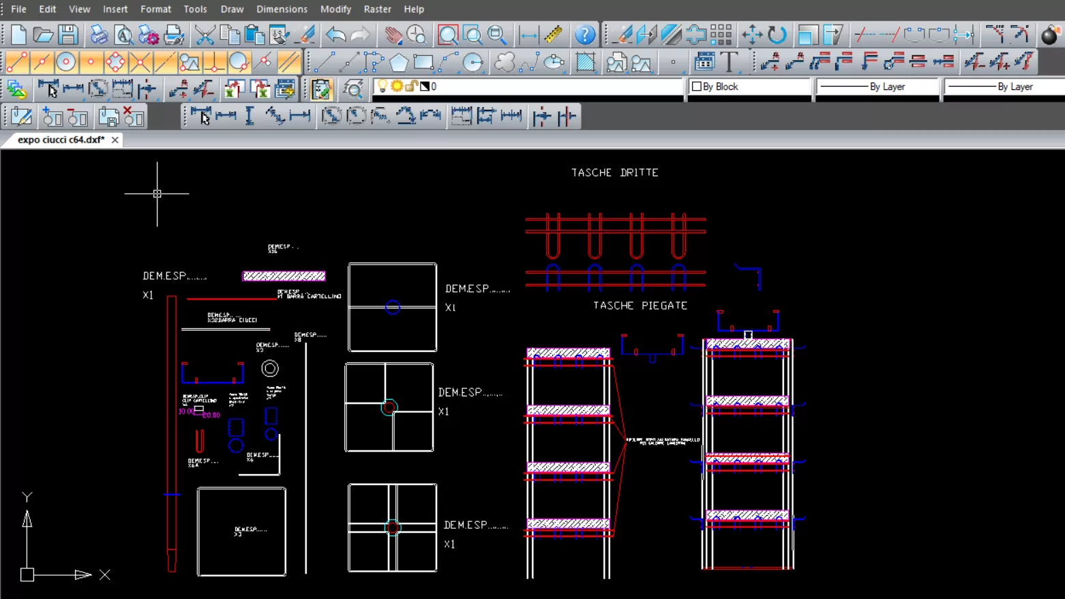Toggle layer 0 lightbulb visibility

coord(382,87)
